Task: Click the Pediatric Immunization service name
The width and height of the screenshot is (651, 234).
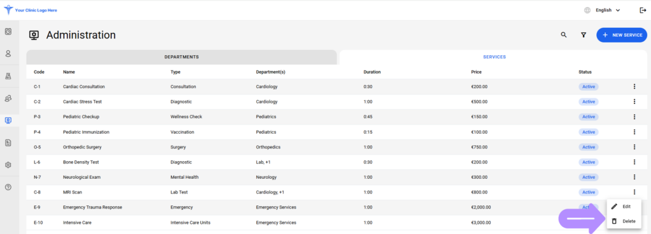Action: [86, 132]
